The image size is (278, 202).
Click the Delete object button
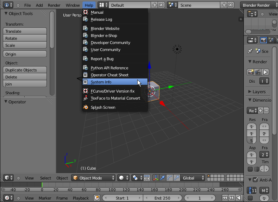click(x=25, y=77)
